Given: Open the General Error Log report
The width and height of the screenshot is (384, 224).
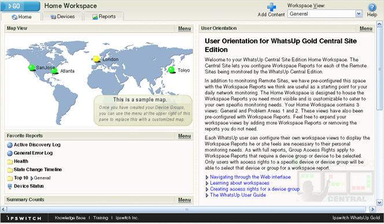Looking at the screenshot, I should coord(33,153).
